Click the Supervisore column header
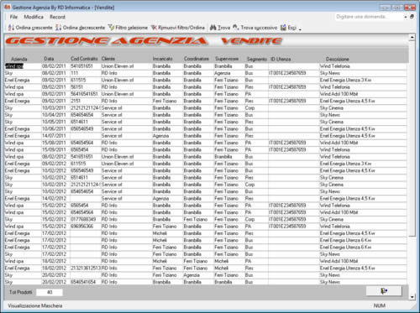The width and height of the screenshot is (420, 313). [x=227, y=59]
